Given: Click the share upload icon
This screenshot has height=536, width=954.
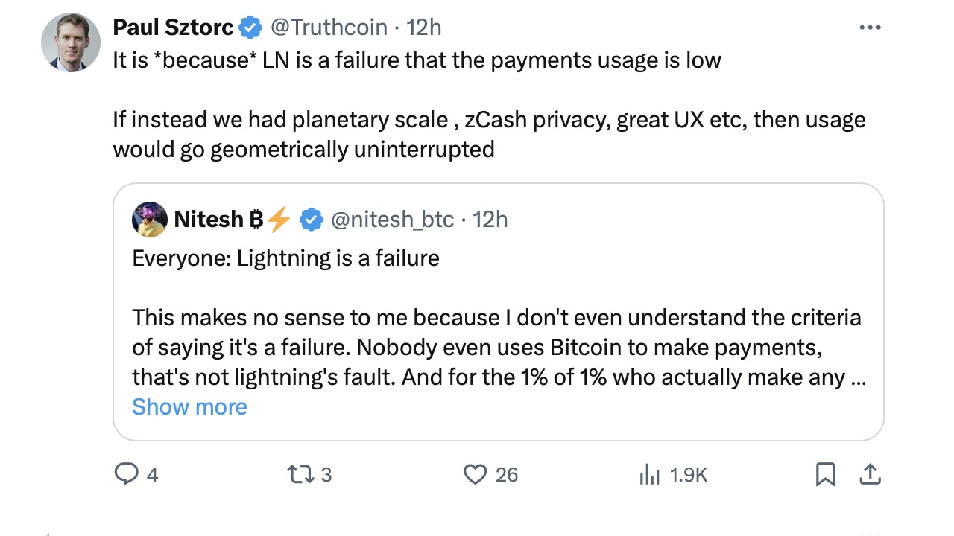Looking at the screenshot, I should click(870, 474).
